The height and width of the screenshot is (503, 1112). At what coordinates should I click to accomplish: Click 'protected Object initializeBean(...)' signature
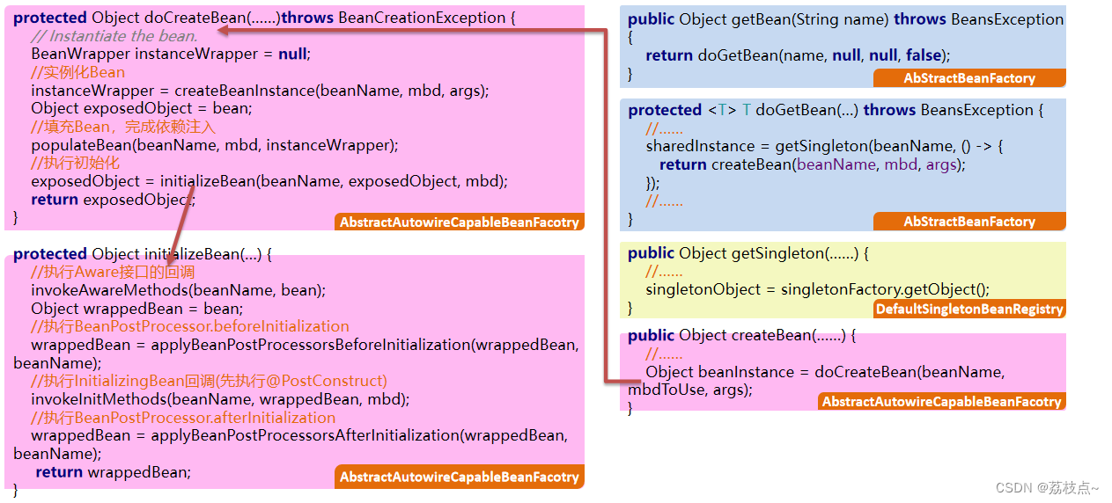(143, 254)
